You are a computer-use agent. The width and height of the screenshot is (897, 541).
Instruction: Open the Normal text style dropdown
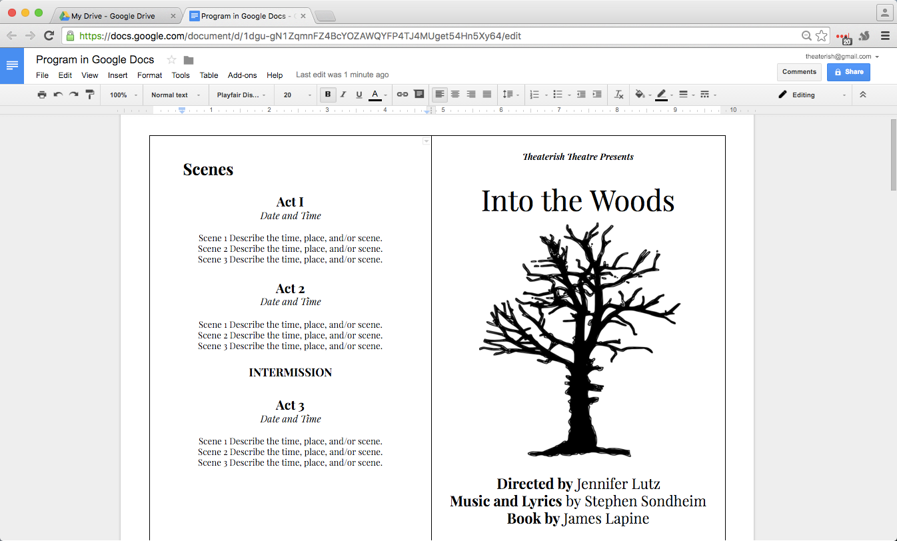click(x=176, y=95)
